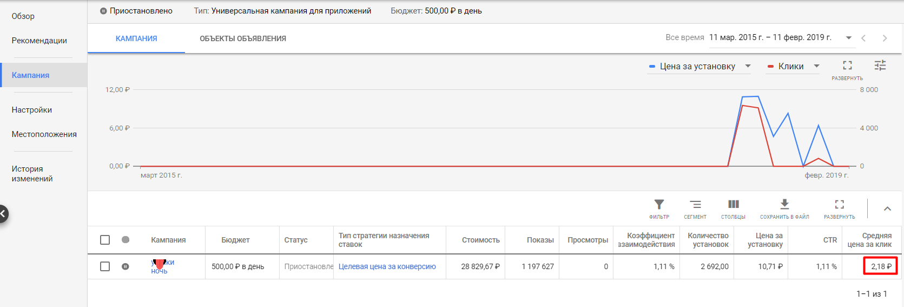The image size is (904, 307).
Task: Expand the chart with Развернуть icon
Action: coord(847,66)
